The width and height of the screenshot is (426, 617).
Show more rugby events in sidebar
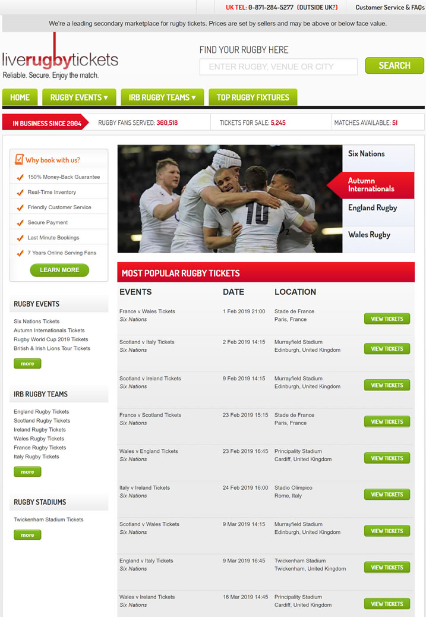pyautogui.click(x=27, y=364)
